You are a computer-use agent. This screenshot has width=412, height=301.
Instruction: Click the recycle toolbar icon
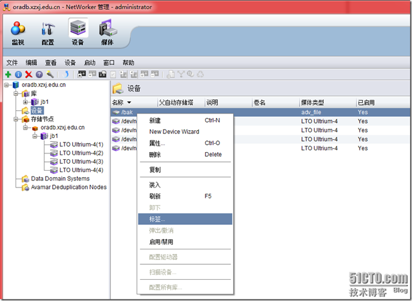[x=200, y=75]
